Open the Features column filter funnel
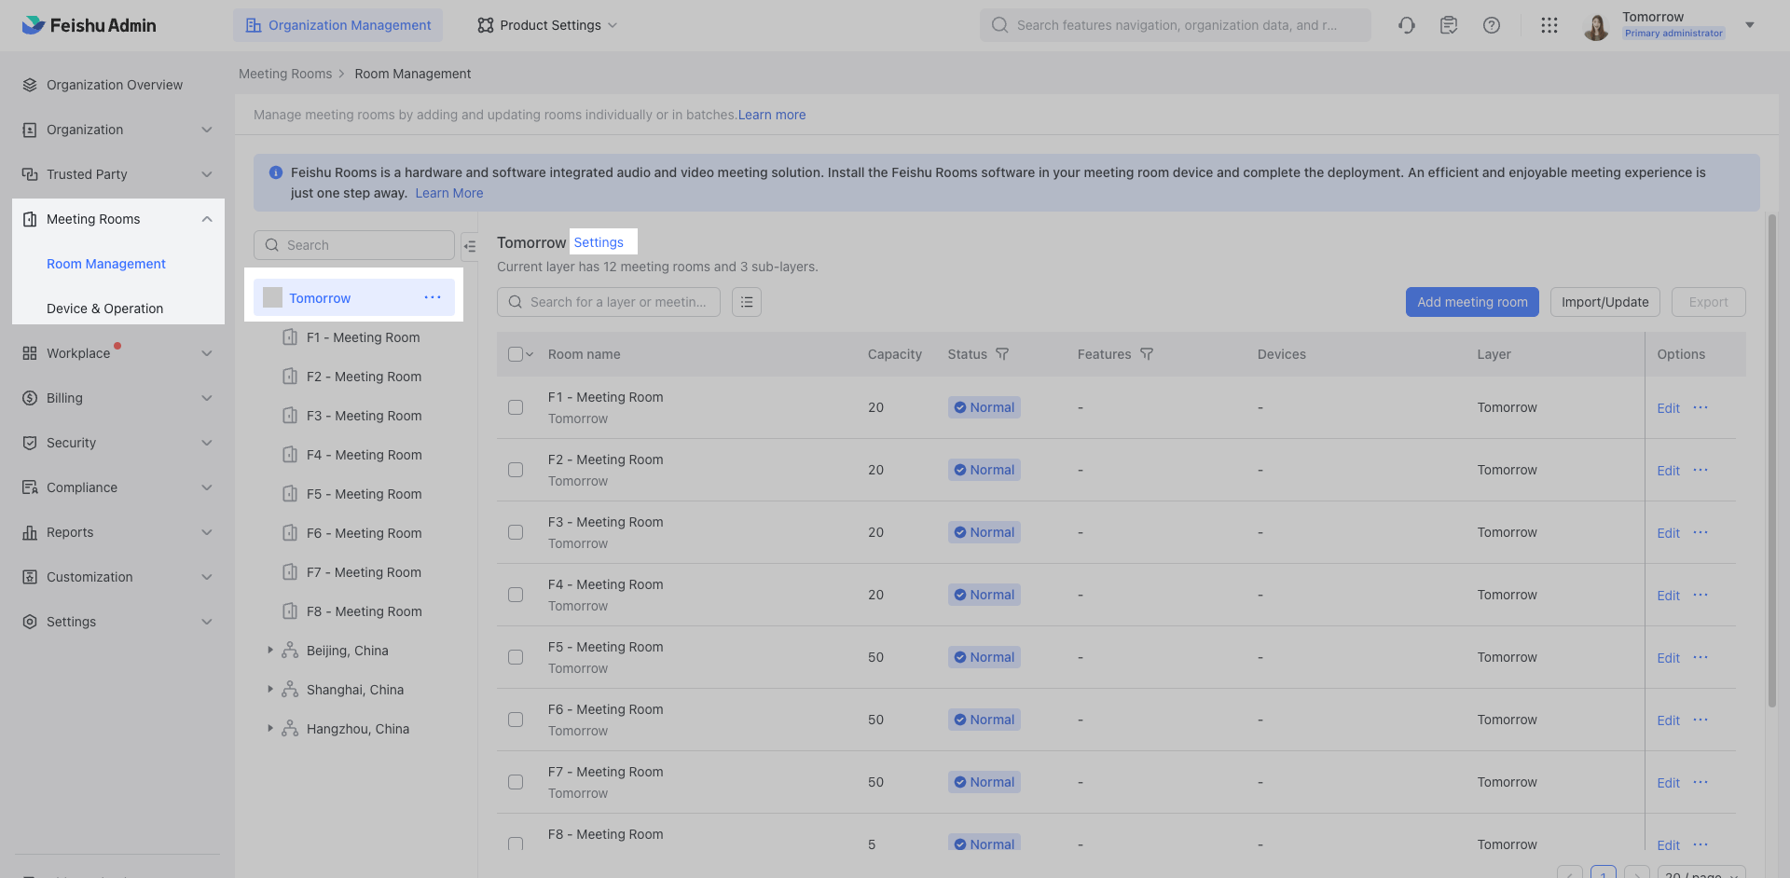The height and width of the screenshot is (878, 1790). [1147, 354]
